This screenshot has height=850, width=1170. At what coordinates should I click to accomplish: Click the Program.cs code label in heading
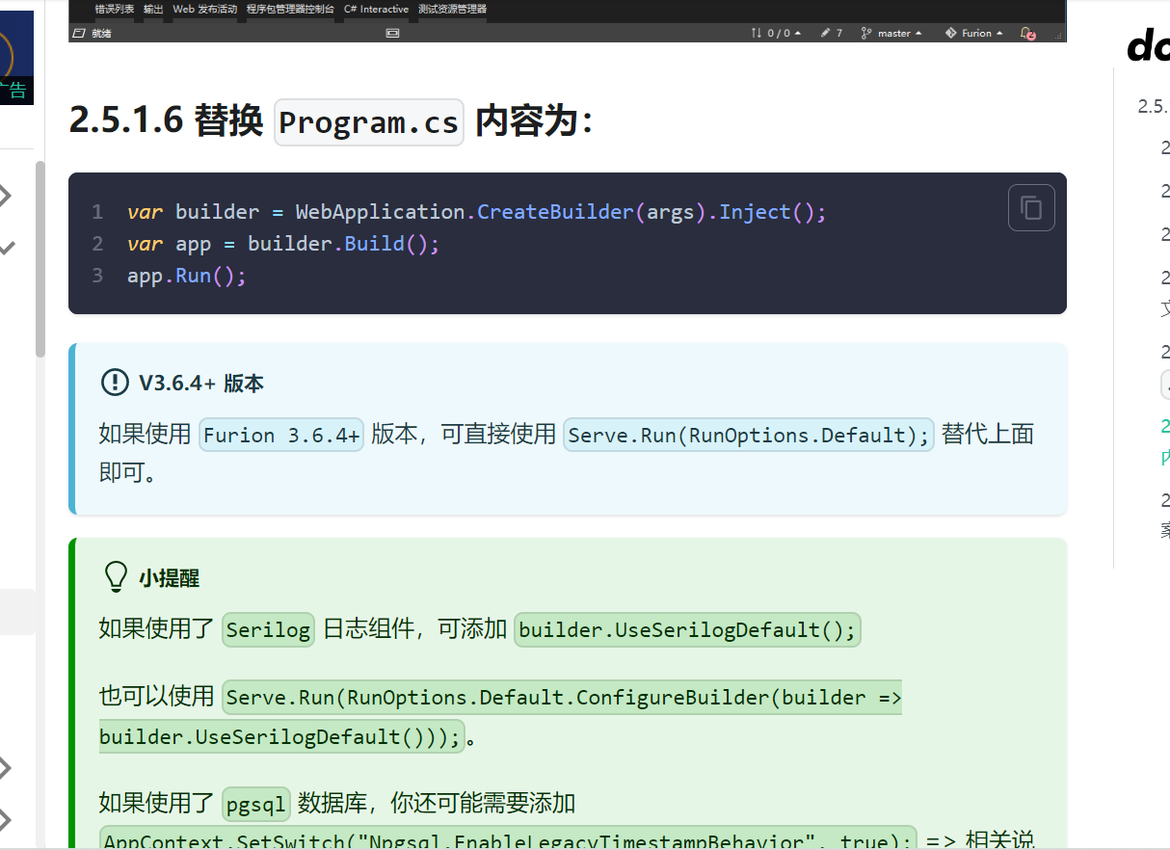click(369, 122)
